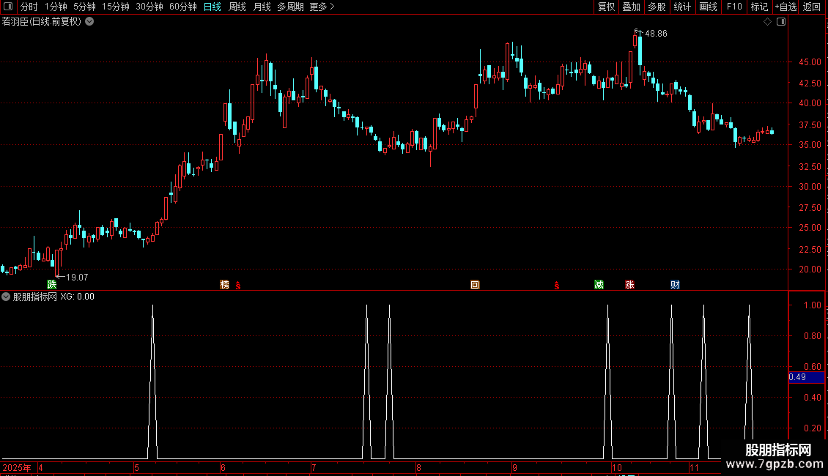
Task: Click the 标记 mark button
Action: pyautogui.click(x=759, y=7)
